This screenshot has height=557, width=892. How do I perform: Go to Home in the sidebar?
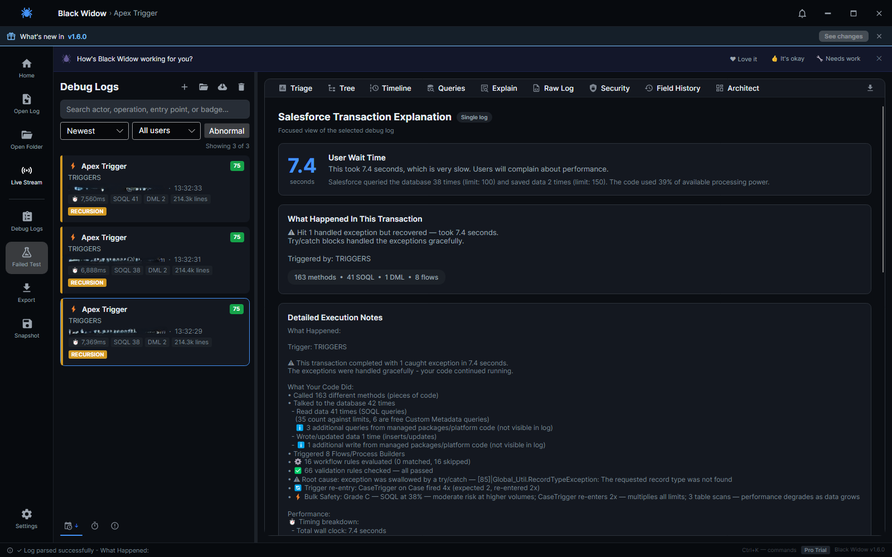27,69
